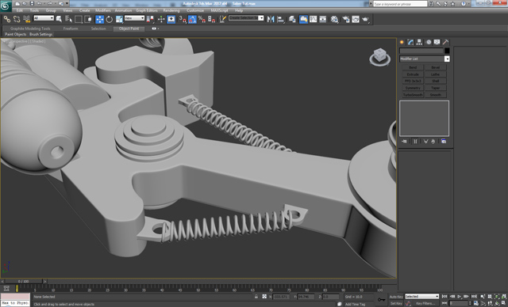Open the MAXScript menu

219,10
